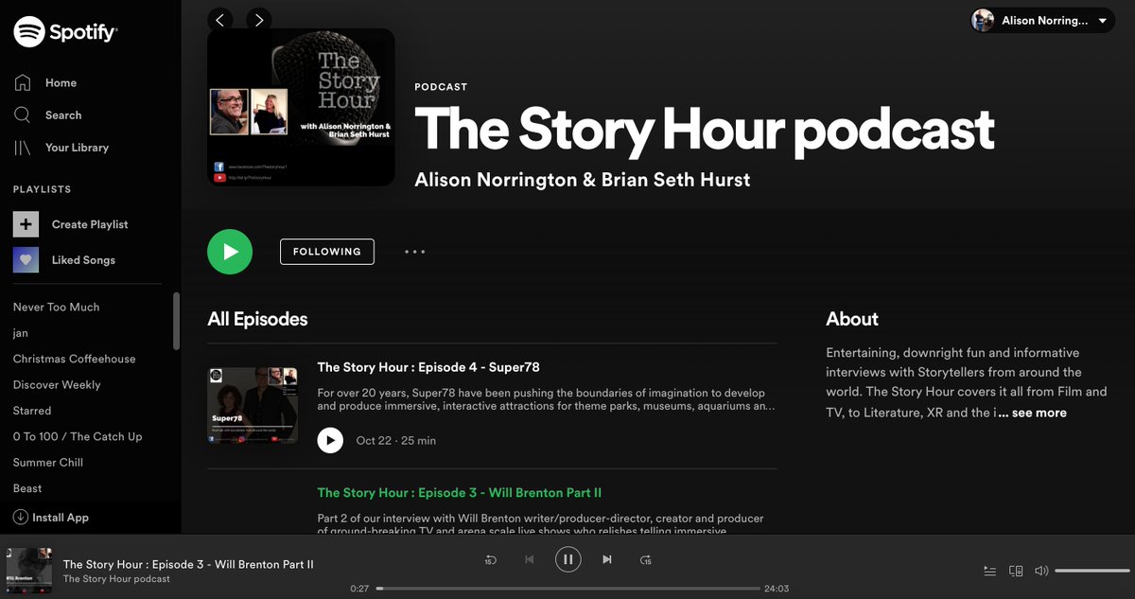
Task: Skip forward 15 seconds
Action: click(645, 559)
